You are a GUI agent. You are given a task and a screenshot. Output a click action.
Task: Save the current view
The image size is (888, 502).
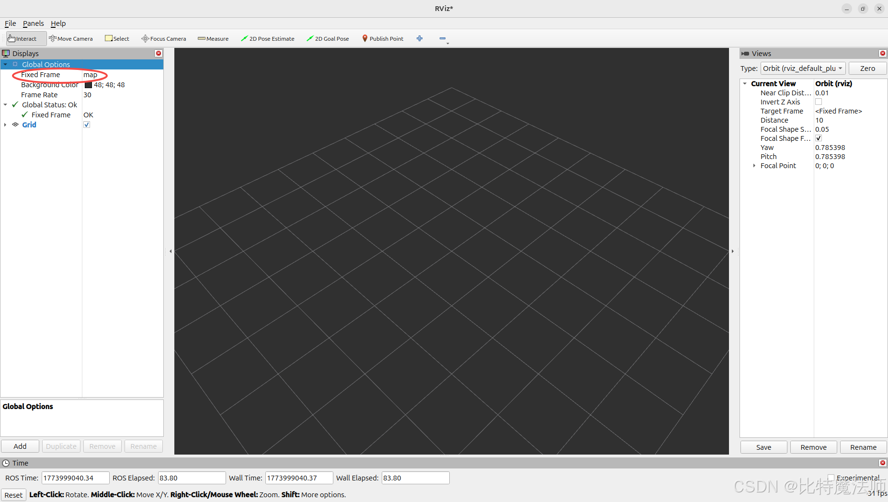[x=763, y=447]
